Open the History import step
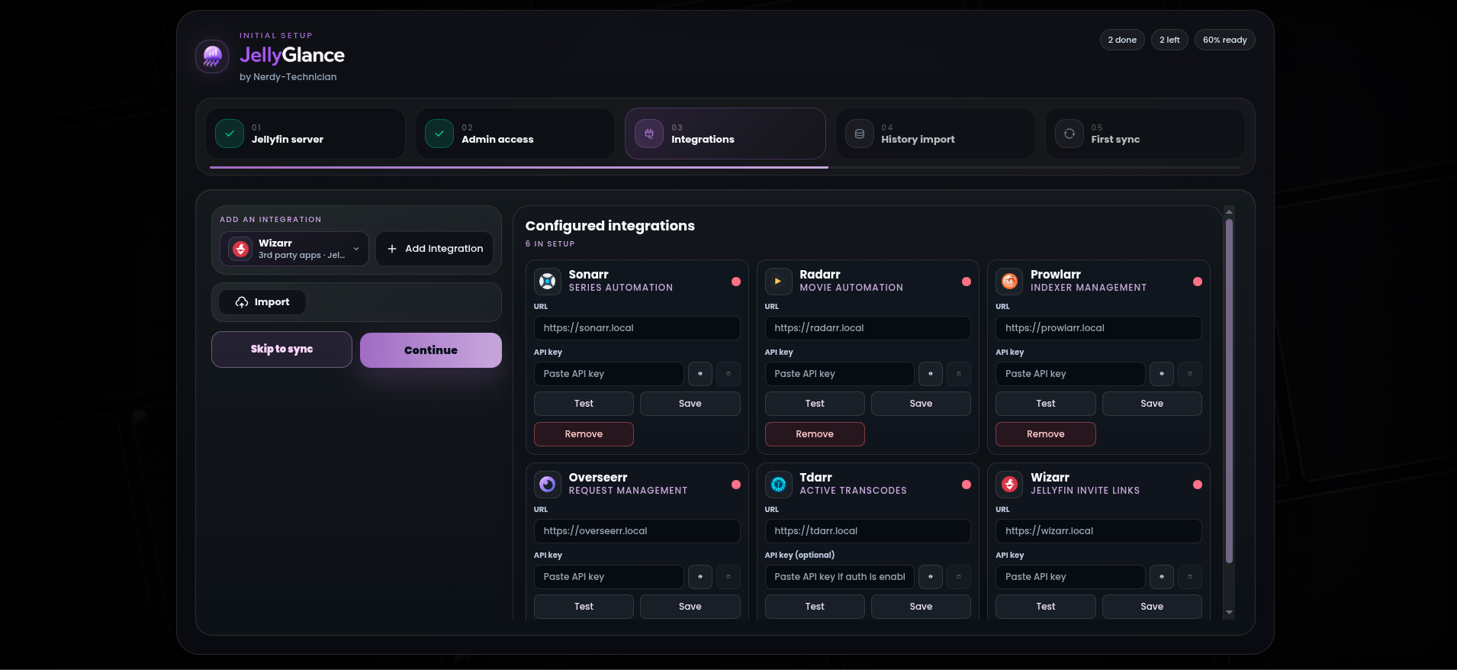Viewport: 1457px width, 670px height. [935, 134]
